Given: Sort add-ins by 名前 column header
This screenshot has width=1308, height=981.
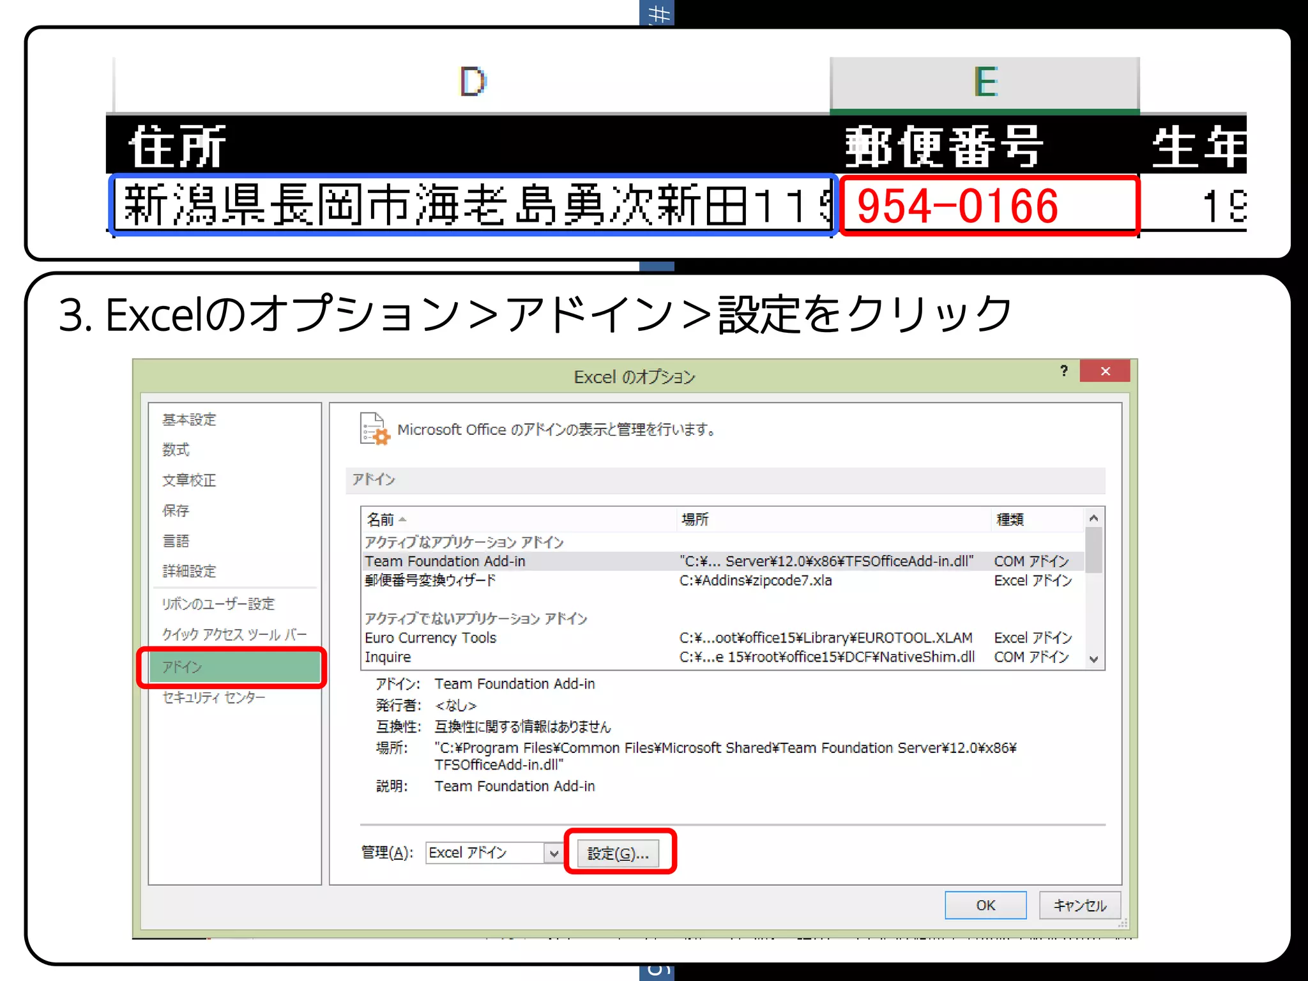Looking at the screenshot, I should point(518,519).
